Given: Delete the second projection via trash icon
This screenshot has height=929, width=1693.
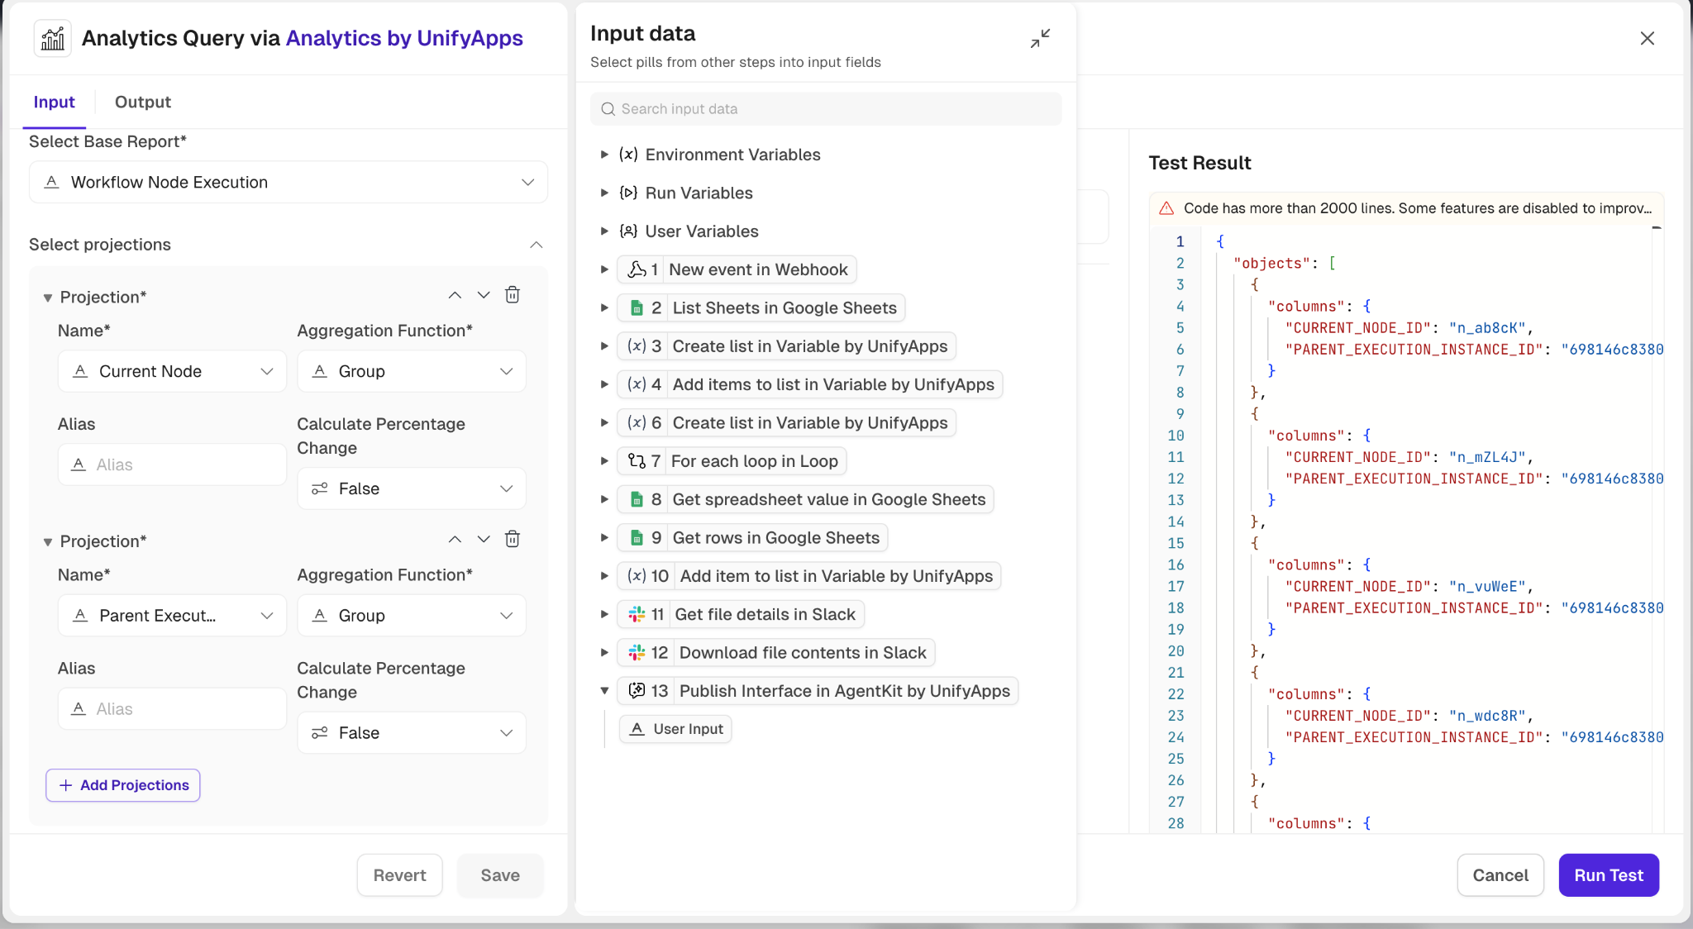Looking at the screenshot, I should pos(513,539).
